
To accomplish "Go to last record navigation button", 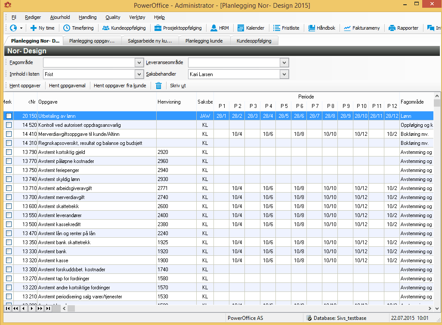I will (48, 308).
